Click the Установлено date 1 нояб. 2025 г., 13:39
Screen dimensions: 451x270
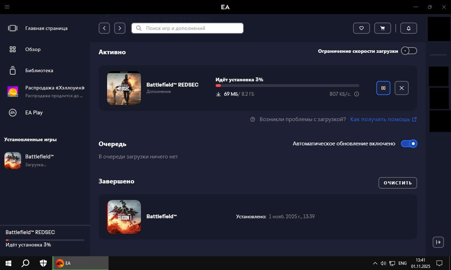292,216
